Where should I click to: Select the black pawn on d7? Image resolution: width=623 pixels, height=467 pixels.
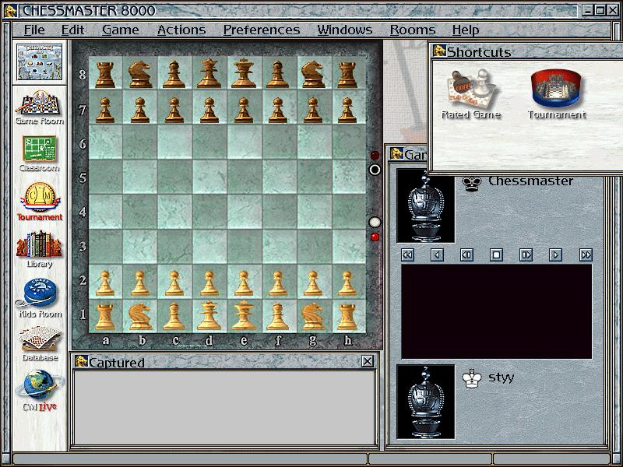coord(209,108)
